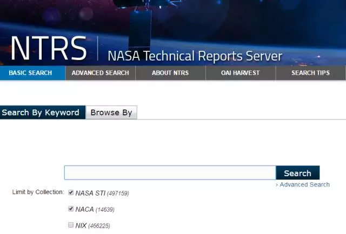Screen dimensions: 346x234
Task: Click the NASA STI count (497159)
Action: point(118,193)
